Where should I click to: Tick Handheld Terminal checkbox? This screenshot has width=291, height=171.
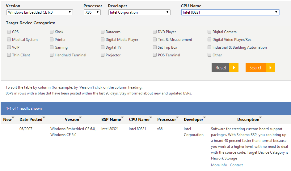tap(52, 55)
